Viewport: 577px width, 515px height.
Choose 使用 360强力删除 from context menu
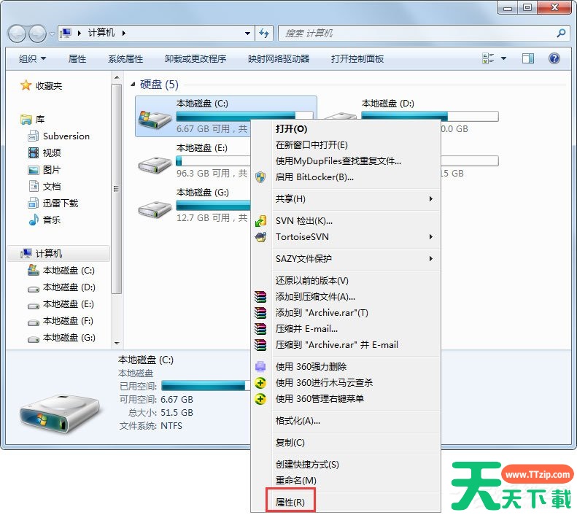(311, 366)
